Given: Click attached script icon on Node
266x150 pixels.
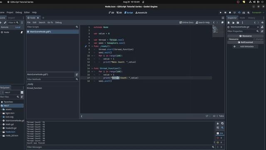Looking at the screenshot, I should (22, 32).
